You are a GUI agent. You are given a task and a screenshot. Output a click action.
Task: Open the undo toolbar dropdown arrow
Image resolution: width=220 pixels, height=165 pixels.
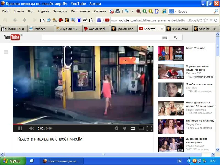coord(132,11)
